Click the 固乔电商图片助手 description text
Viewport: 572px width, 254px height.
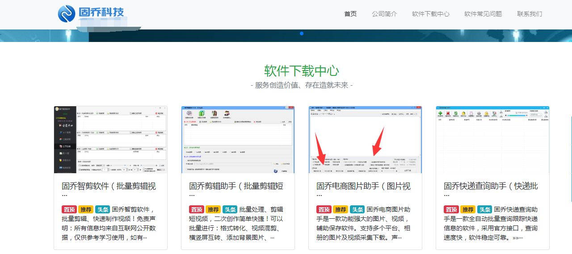[363, 223]
